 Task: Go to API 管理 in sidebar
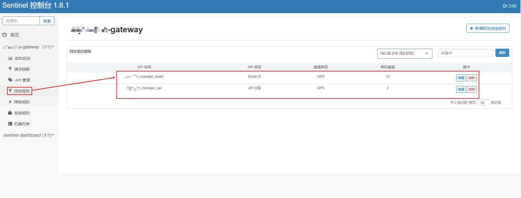click(x=23, y=80)
